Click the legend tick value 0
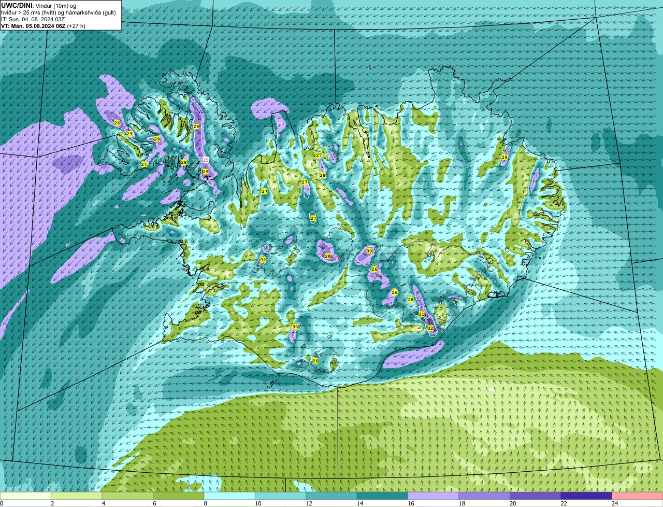 click(x=2, y=503)
